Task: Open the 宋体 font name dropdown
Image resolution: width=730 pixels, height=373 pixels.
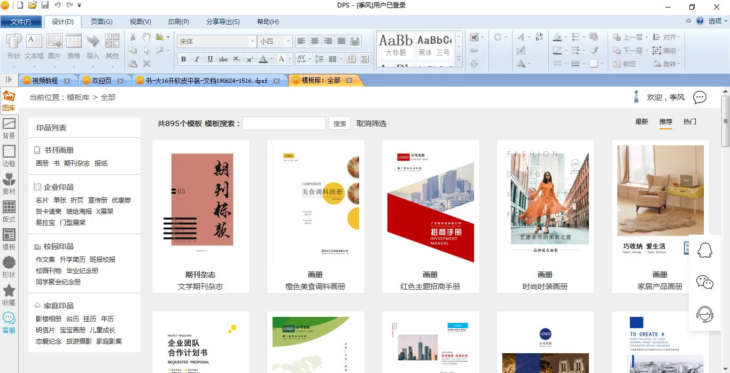Action: (252, 41)
